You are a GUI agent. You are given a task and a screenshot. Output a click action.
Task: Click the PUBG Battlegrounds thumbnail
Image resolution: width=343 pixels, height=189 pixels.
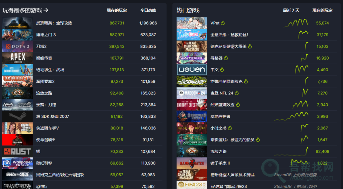[x=17, y=70]
